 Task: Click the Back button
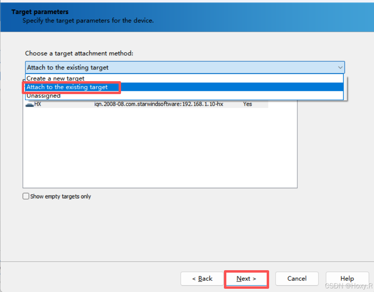tap(202, 279)
